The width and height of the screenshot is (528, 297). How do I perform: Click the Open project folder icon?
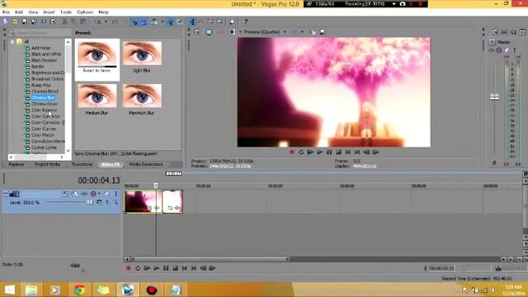point(15,22)
